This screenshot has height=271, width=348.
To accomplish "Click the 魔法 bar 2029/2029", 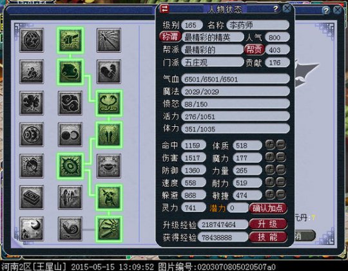I will click(235, 91).
